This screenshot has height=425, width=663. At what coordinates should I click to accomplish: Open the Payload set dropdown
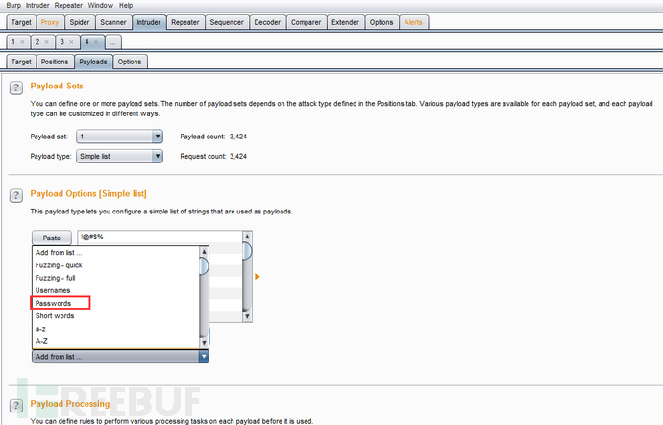119,137
